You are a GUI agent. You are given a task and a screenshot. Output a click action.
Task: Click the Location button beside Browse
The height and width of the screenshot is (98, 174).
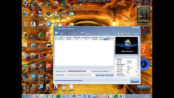[x=109, y=75]
